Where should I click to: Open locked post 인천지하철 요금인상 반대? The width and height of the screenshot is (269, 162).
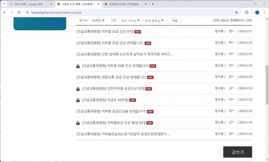113,89
